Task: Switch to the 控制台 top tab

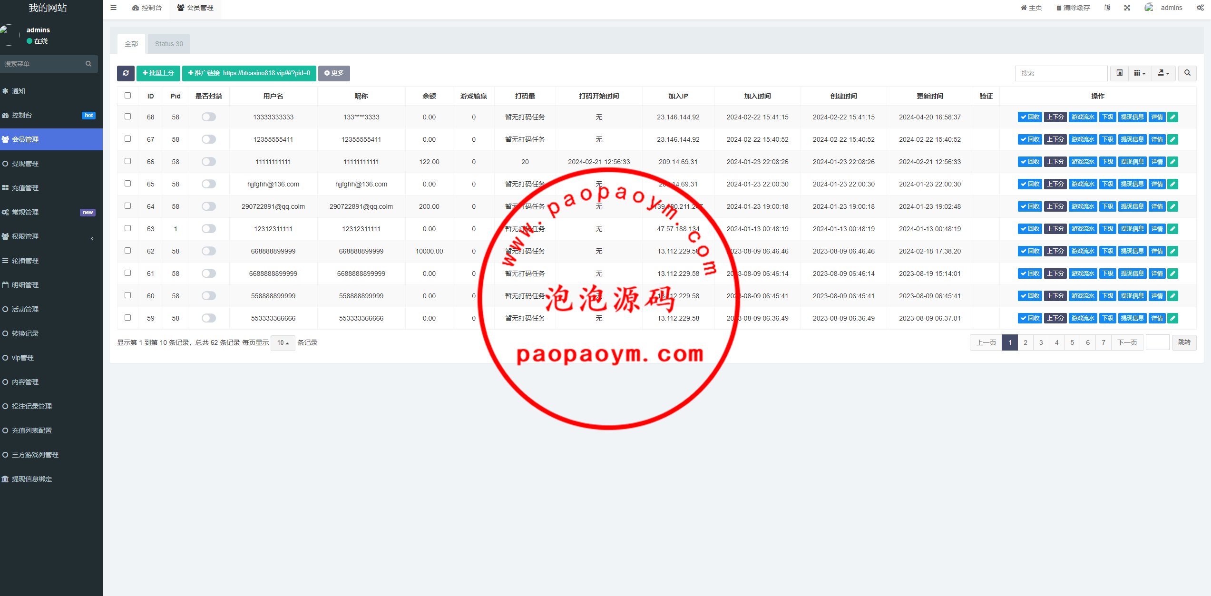Action: [147, 8]
